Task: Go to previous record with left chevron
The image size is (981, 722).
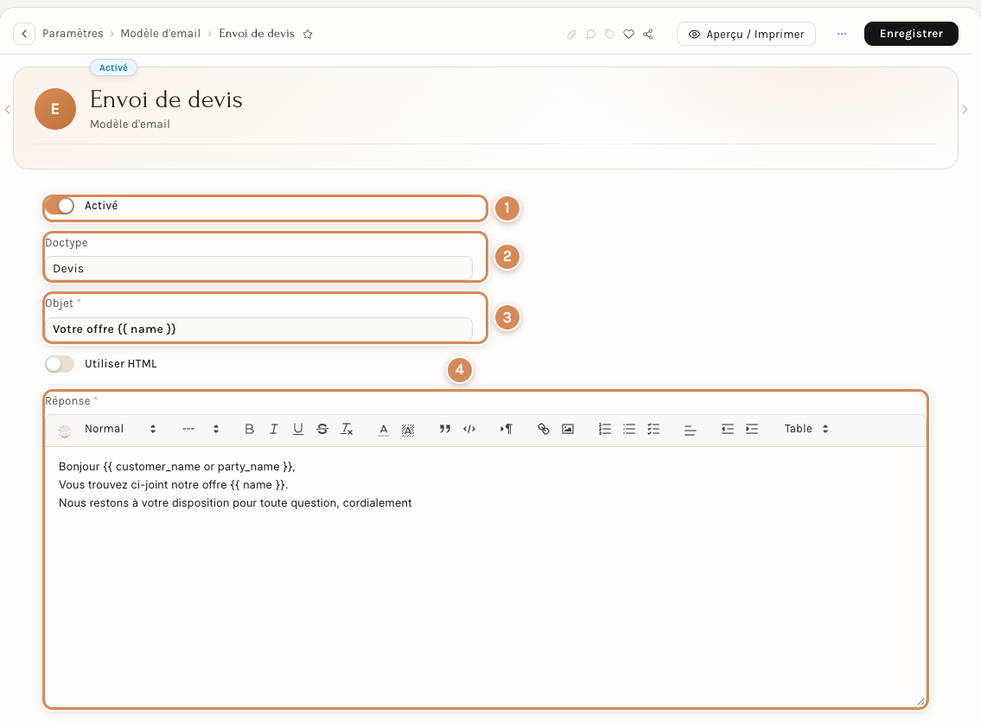Action: (x=7, y=110)
